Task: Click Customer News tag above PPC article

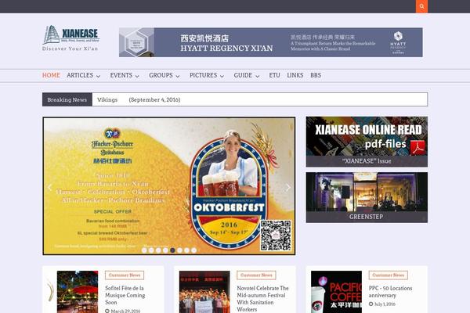Action: tap(389, 275)
